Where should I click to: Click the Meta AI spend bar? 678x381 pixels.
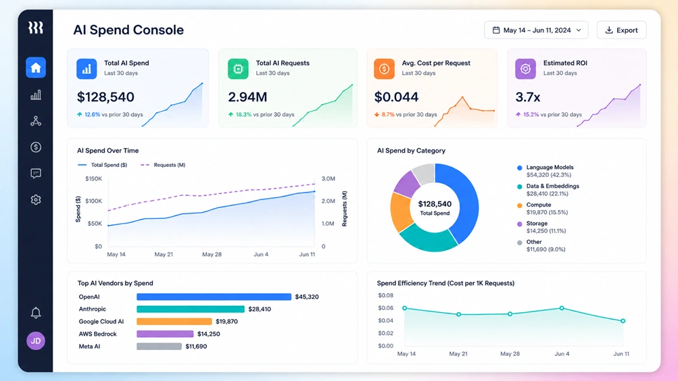(159, 347)
